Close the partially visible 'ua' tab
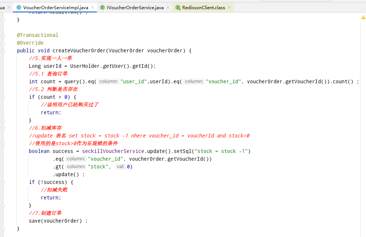Viewport: 366px width, 237px height. 9,7
